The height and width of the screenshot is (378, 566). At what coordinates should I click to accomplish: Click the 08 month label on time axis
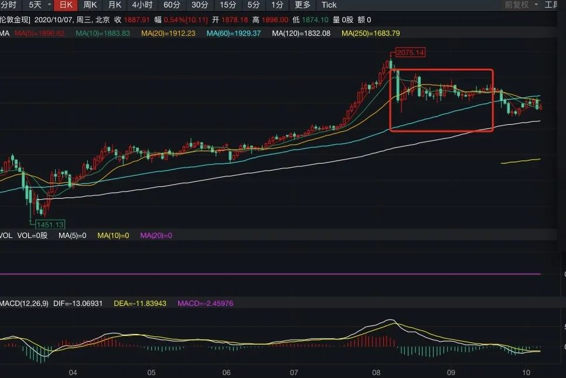pos(376,373)
